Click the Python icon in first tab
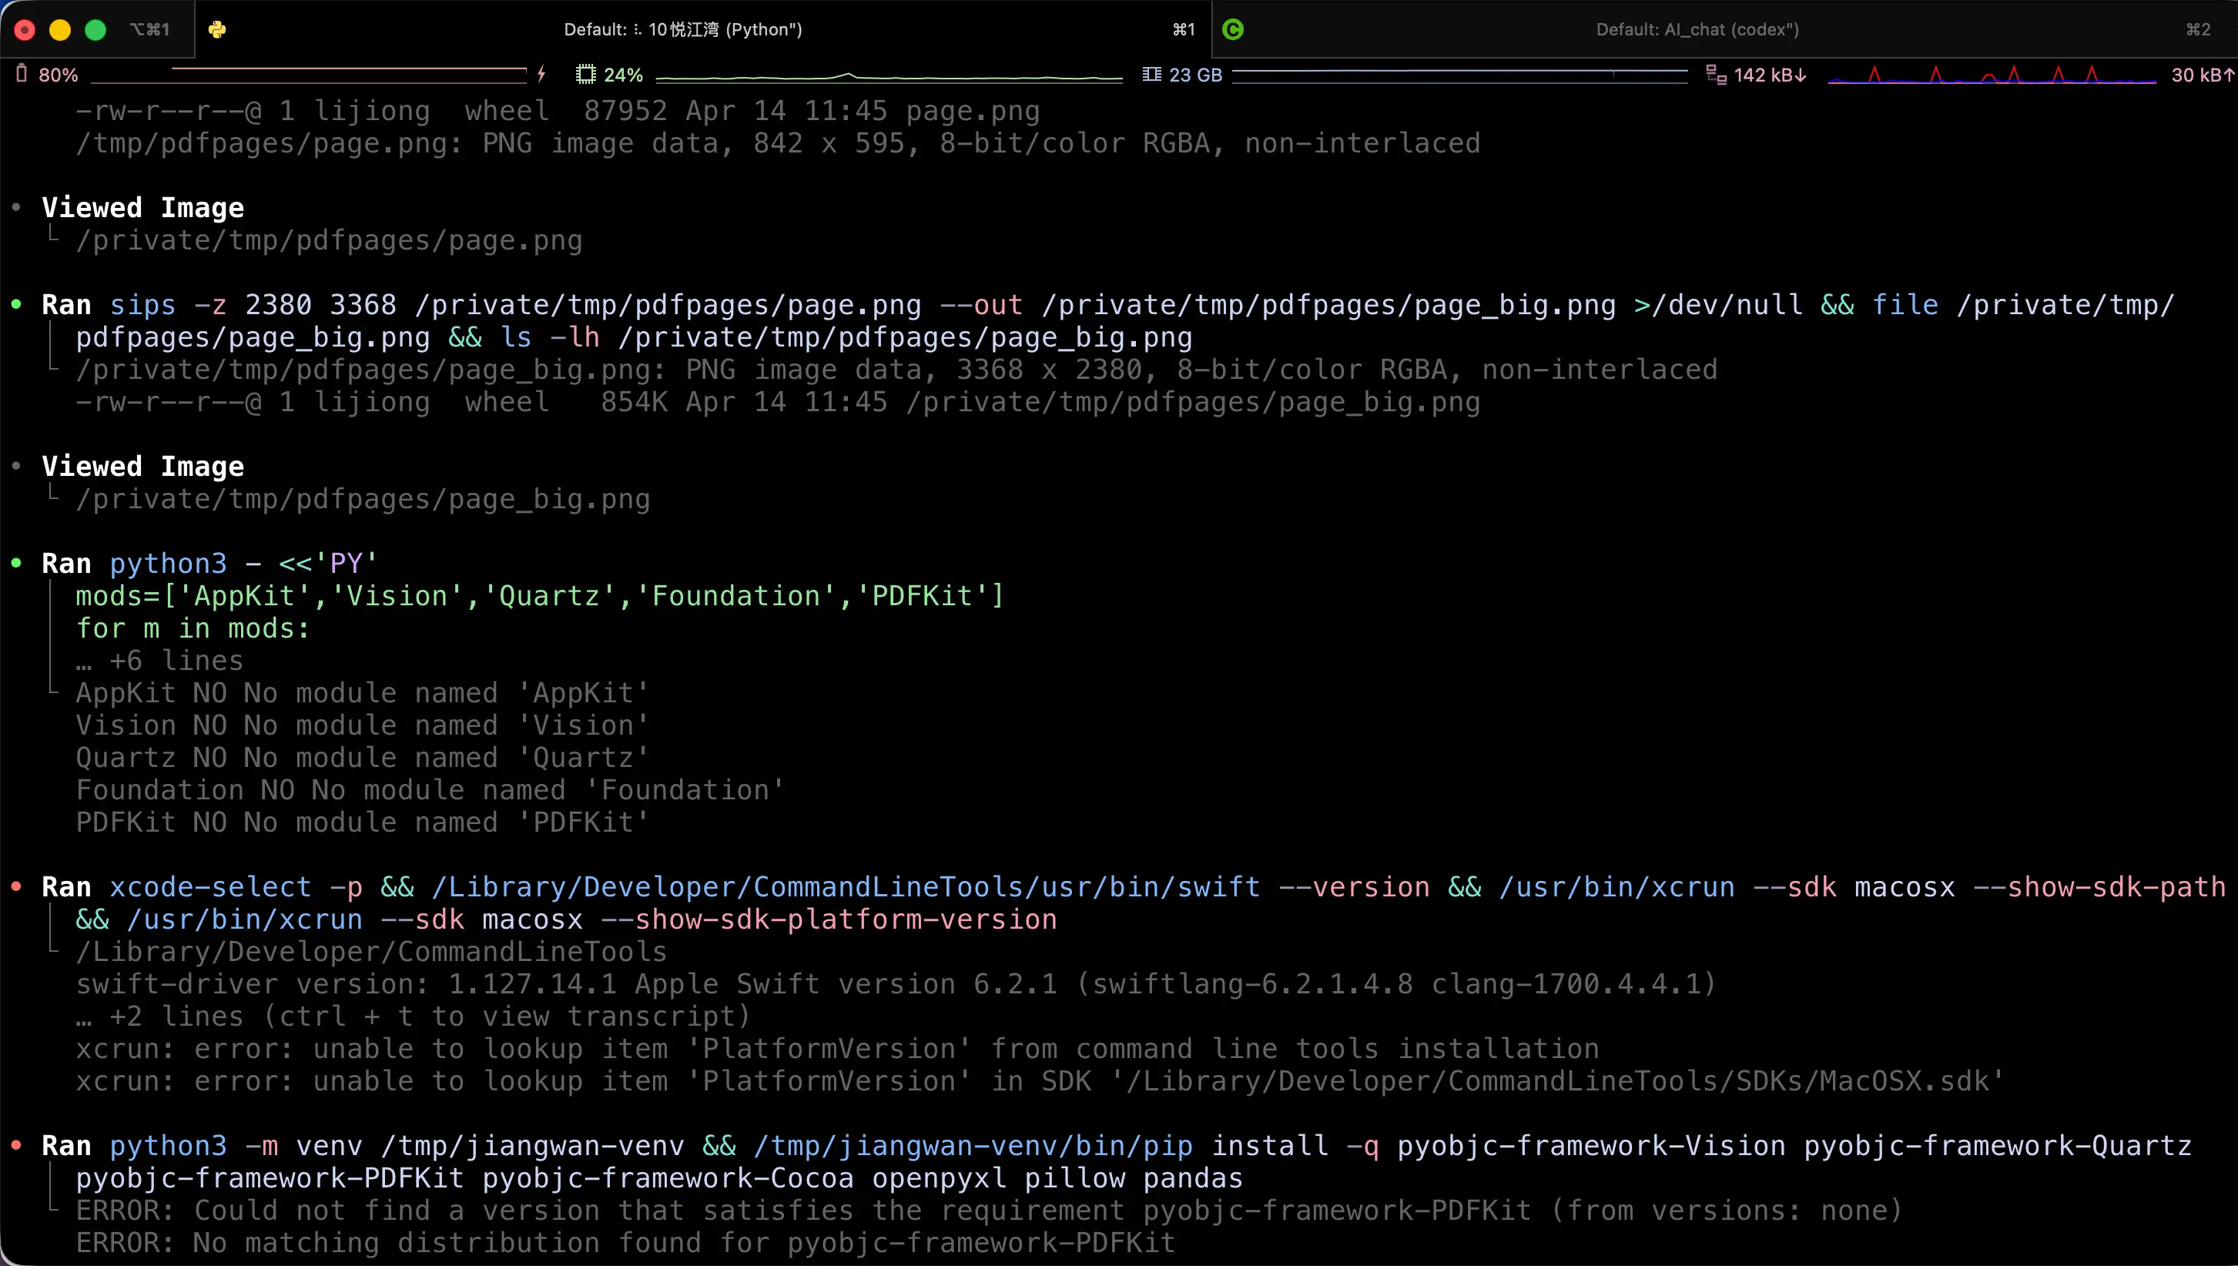 [x=217, y=29]
